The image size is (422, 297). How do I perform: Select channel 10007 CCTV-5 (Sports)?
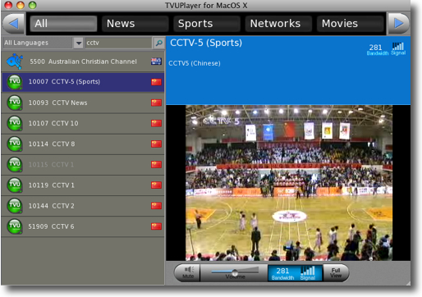pyautogui.click(x=83, y=82)
